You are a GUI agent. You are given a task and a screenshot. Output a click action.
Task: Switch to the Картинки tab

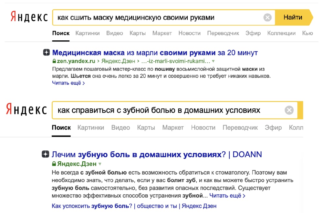coord(88,33)
